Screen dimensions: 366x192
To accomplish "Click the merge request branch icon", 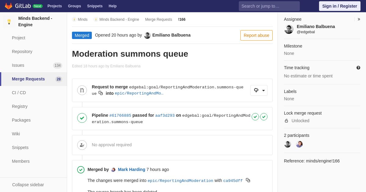I will coord(82,90).
